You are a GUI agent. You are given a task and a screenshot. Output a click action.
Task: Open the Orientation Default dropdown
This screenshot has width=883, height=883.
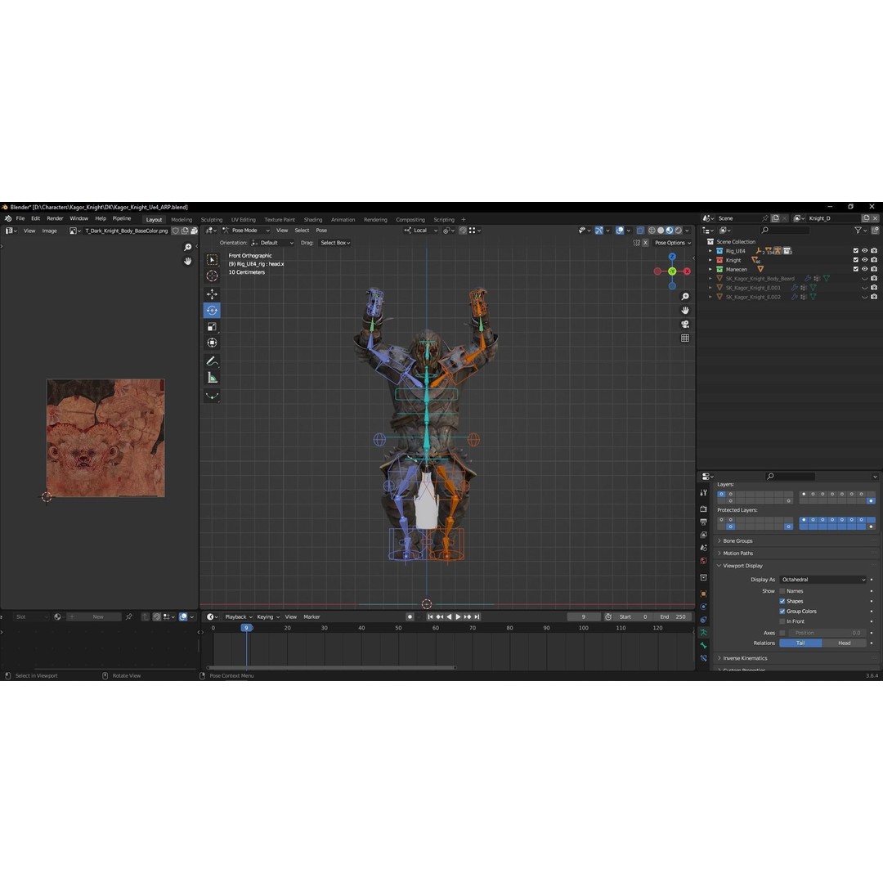click(x=272, y=243)
